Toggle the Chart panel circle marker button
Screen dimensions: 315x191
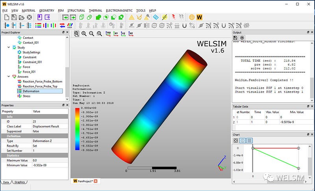tap(243, 140)
